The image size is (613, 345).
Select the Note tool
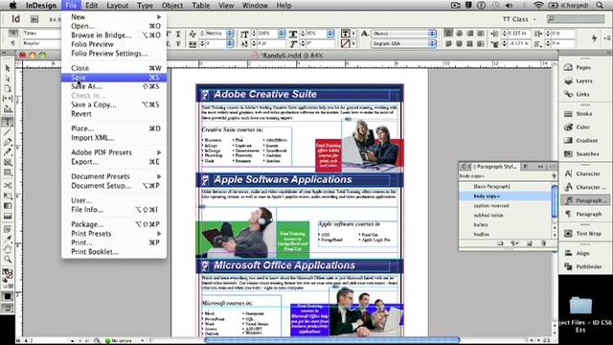[8, 229]
